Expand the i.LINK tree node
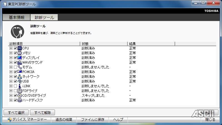Screen dimensions: 222x125 pos(11,86)
